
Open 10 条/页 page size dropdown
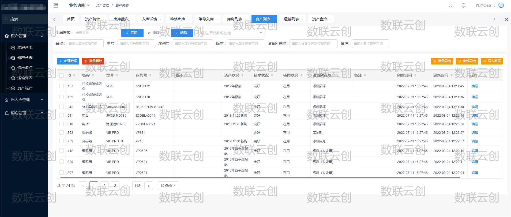168,186
